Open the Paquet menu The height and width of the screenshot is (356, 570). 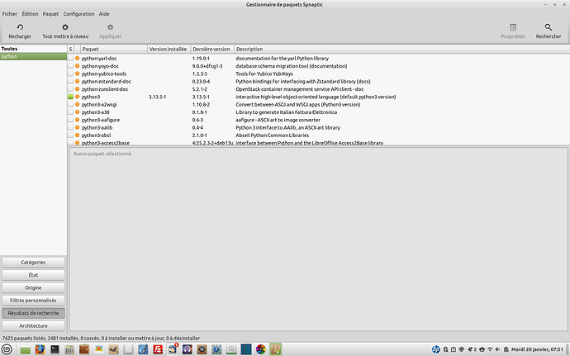50,14
